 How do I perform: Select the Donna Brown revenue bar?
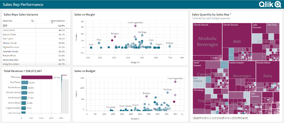pyautogui.click(x=24, y=103)
